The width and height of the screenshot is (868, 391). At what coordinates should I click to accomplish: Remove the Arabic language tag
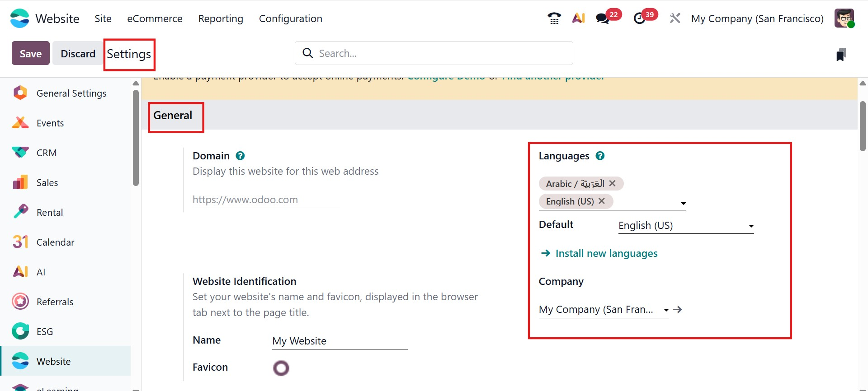pos(612,183)
